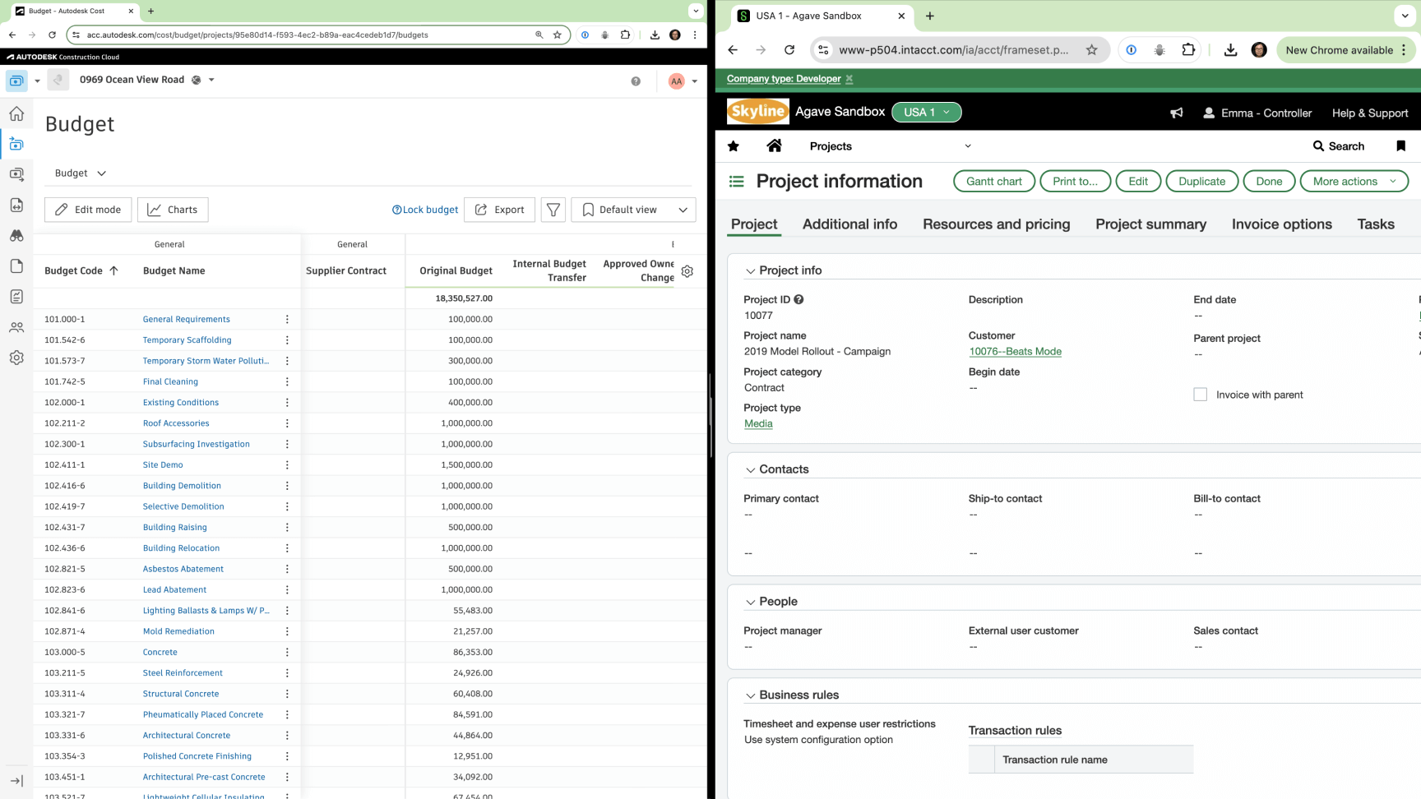Viewport: 1421px width, 799px height.
Task: Open the Default view dropdown
Action: (x=633, y=210)
